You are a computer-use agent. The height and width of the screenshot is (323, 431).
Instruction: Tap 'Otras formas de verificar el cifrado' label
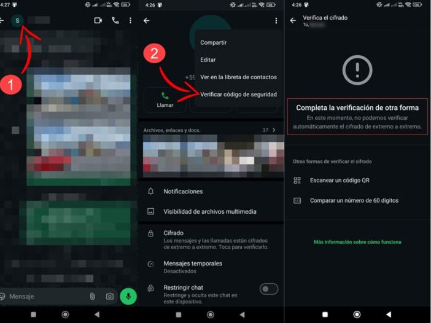tap(332, 161)
